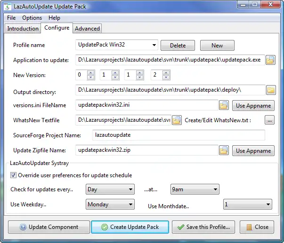Delete the selected profile
Image resolution: width=284 pixels, height=243 pixels.
click(x=178, y=46)
